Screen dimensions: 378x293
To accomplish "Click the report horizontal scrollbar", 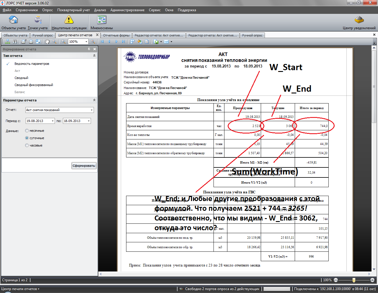I will click(235, 274).
